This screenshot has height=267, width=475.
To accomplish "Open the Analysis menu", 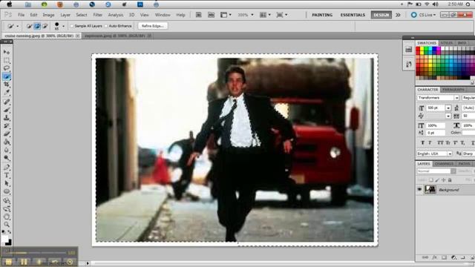I will click(x=116, y=15).
